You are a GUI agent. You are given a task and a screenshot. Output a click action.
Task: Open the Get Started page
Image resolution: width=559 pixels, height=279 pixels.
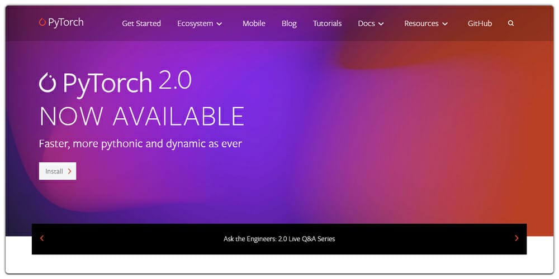pos(141,23)
